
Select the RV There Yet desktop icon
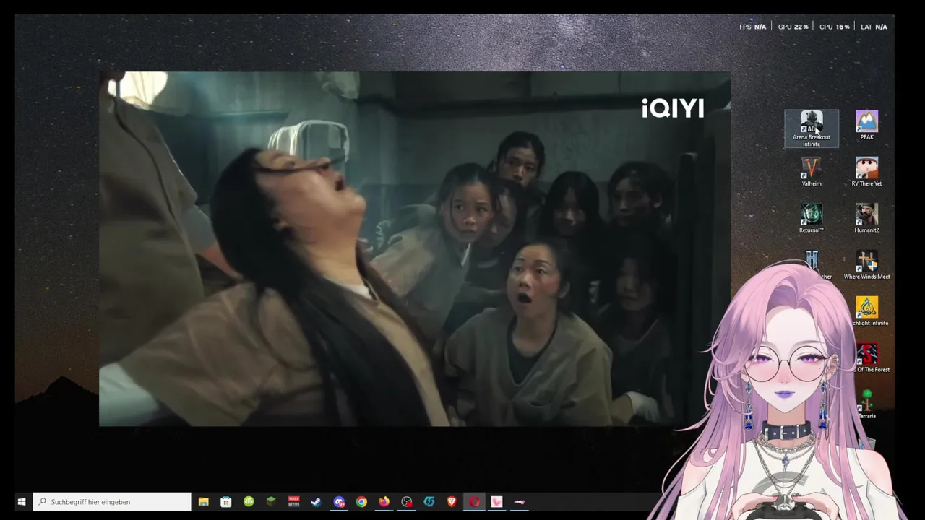point(866,173)
